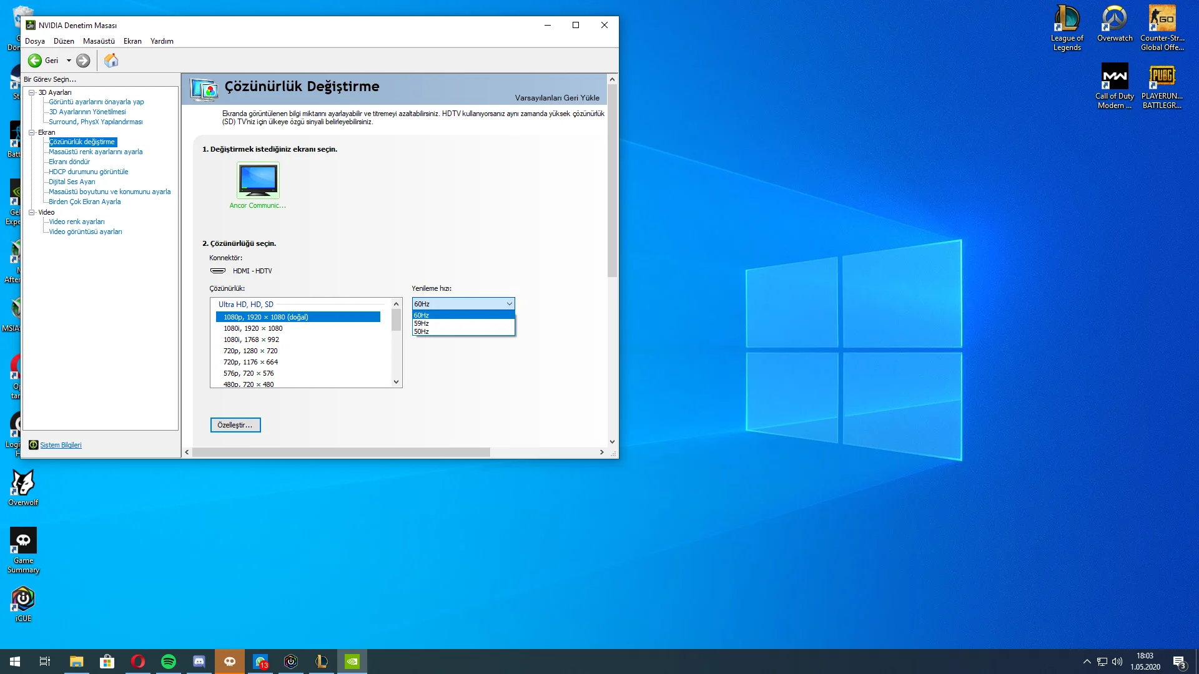
Task: Click the green Geri back arrow
Action: [35, 61]
